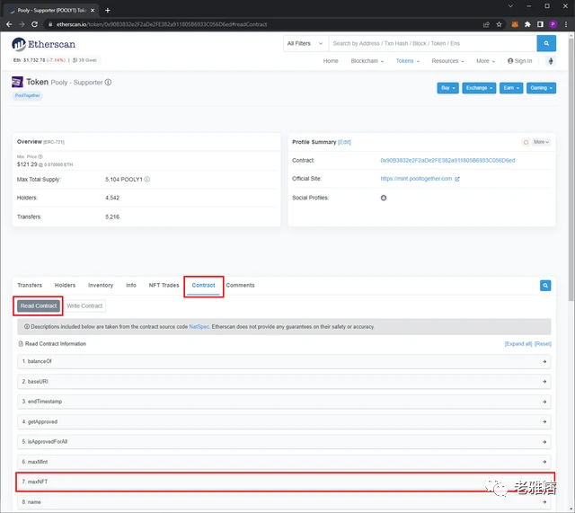The width and height of the screenshot is (575, 513).
Task: Click the NatSpec link
Action: [x=199, y=327]
